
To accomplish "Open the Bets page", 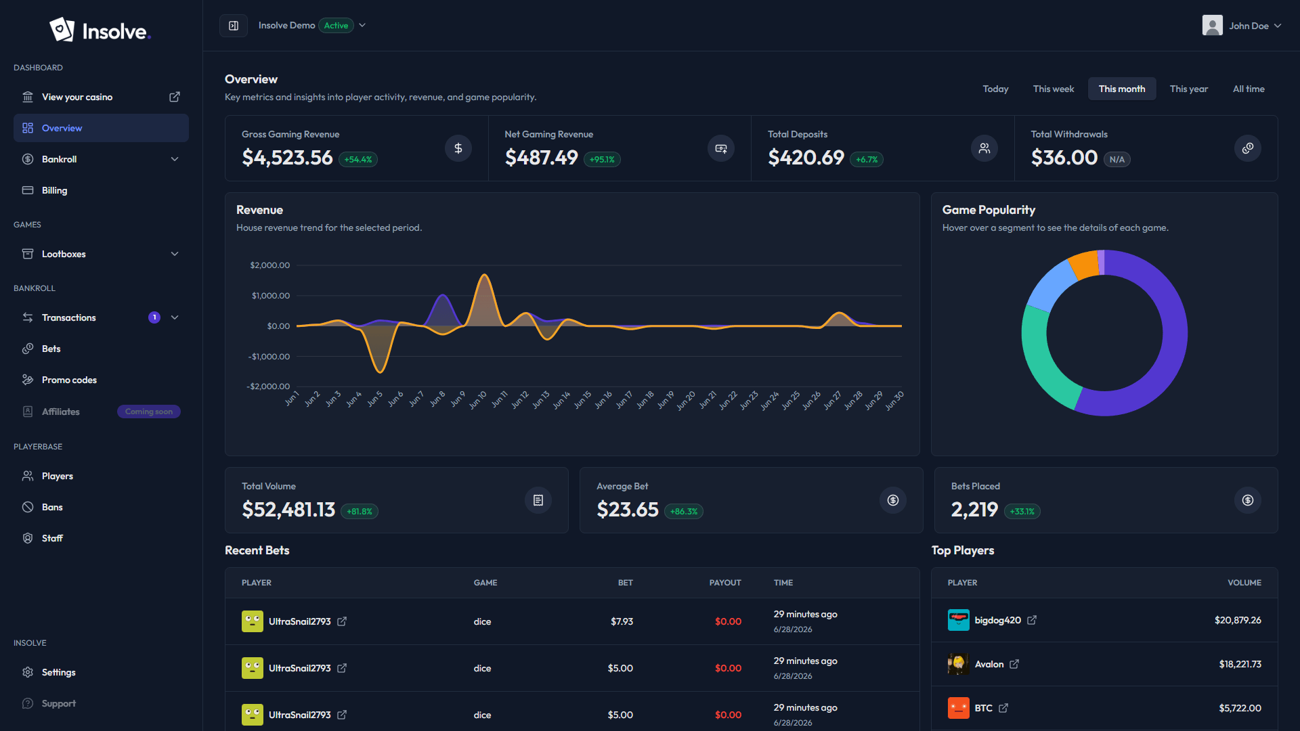I will coord(101,349).
